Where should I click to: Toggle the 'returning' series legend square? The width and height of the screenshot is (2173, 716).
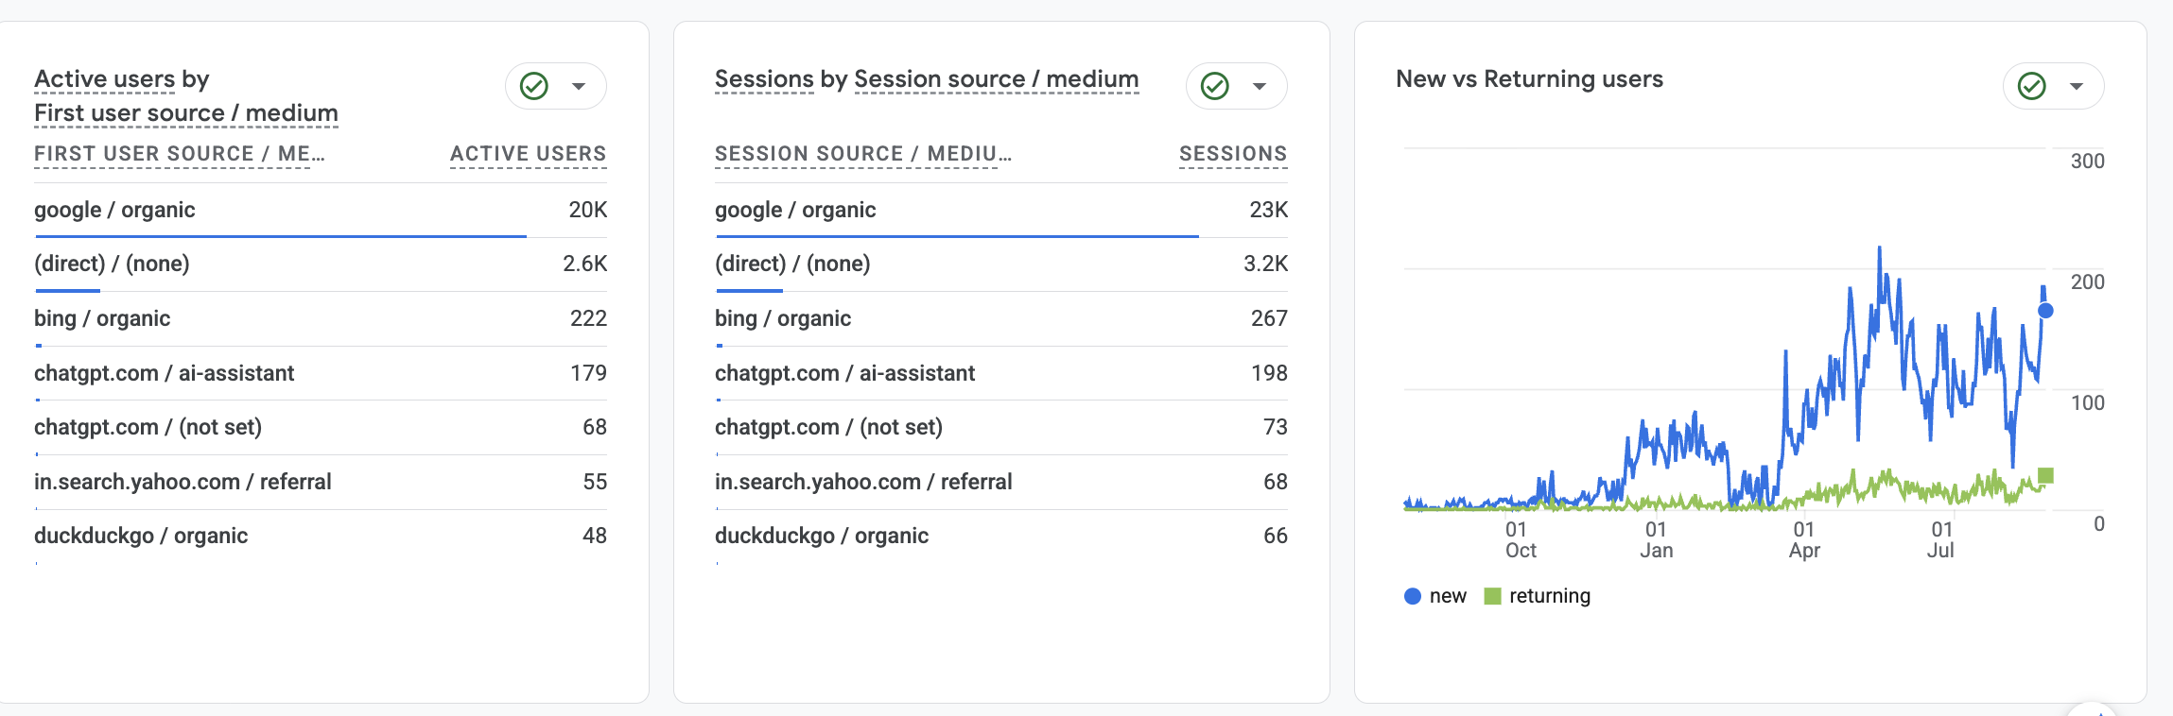(1493, 596)
